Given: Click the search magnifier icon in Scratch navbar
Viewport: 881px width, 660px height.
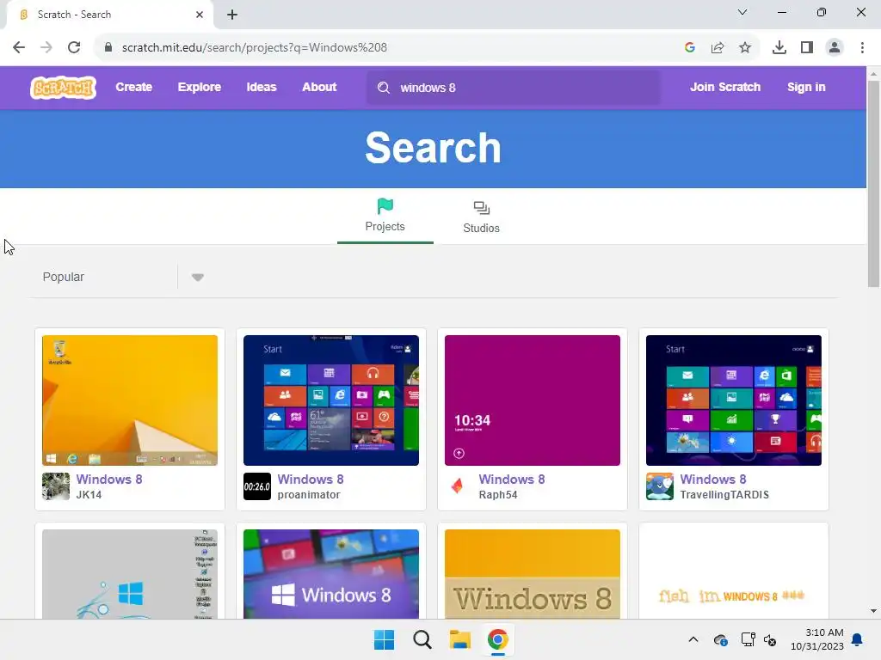Looking at the screenshot, I should coord(383,88).
